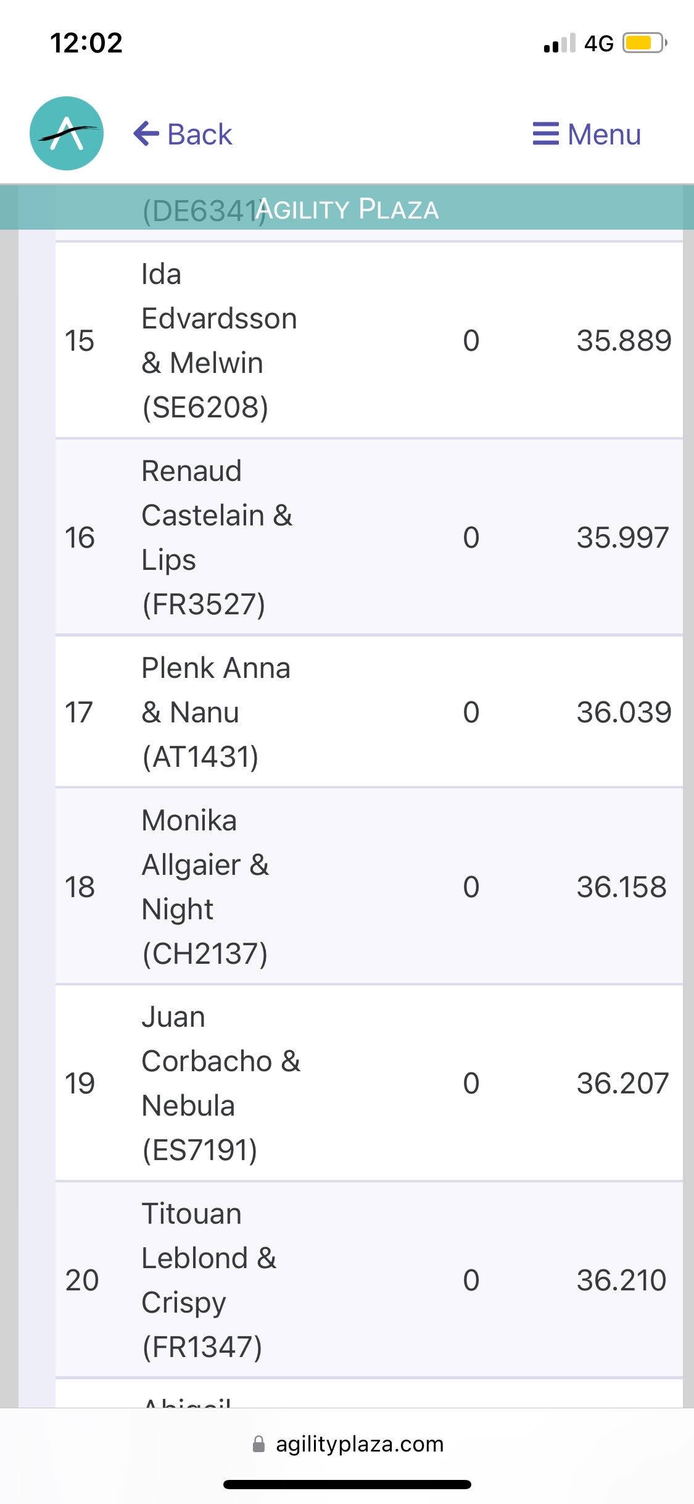Tap the agilityplaza.com address bar
694x1504 pixels.
pos(359,1444)
